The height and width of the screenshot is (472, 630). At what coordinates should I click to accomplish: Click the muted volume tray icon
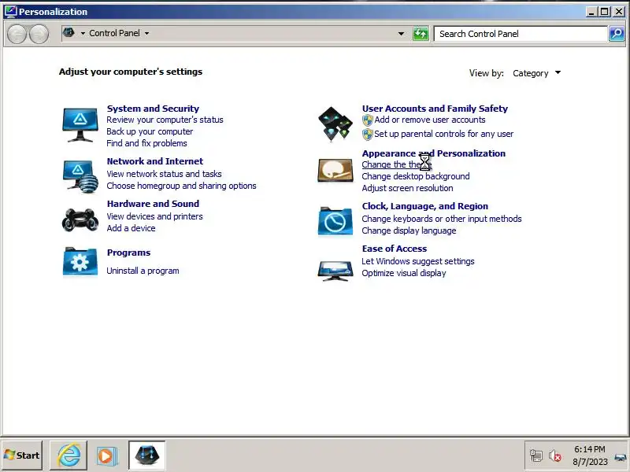click(x=555, y=455)
